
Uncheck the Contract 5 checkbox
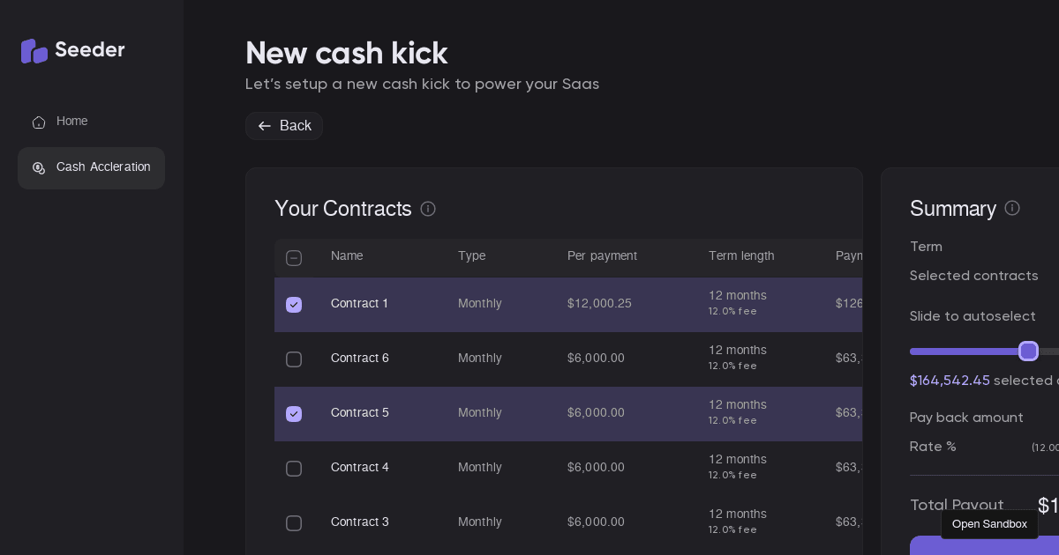click(x=294, y=414)
